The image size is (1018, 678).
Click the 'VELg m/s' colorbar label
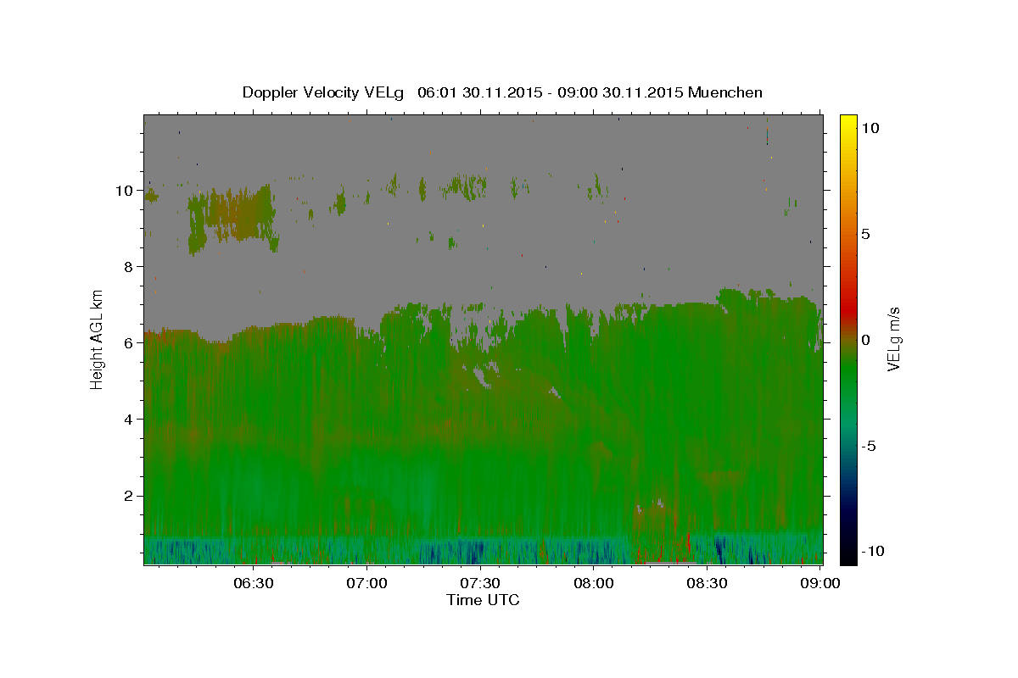pyautogui.click(x=893, y=340)
